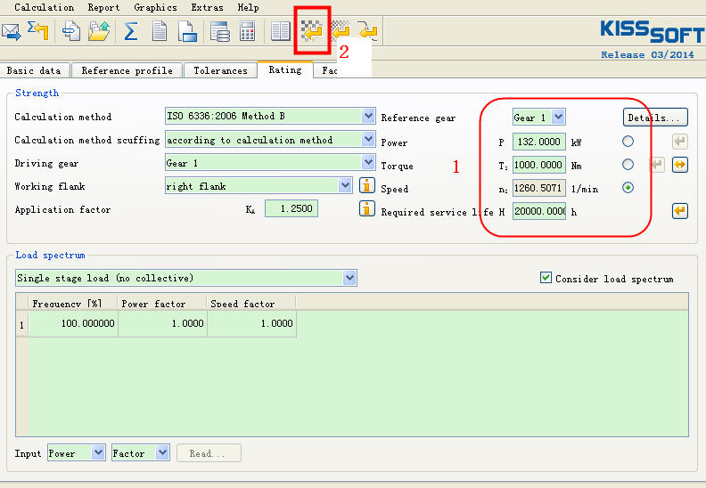Open Reference gear dropdown
The image size is (706, 488).
pyautogui.click(x=558, y=117)
